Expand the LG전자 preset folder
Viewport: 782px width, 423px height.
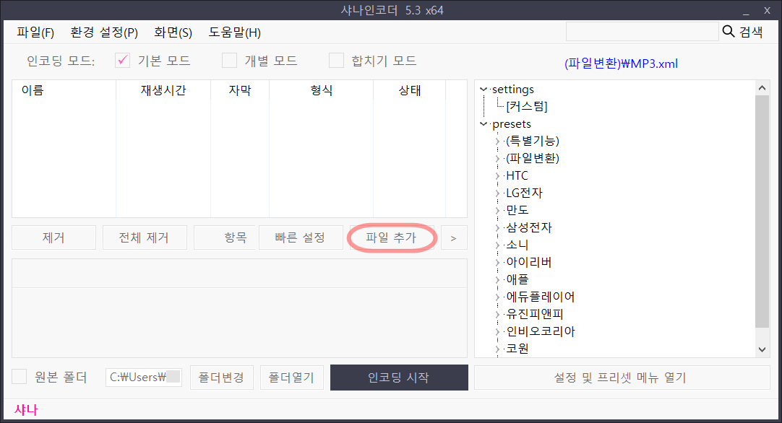coord(497,193)
